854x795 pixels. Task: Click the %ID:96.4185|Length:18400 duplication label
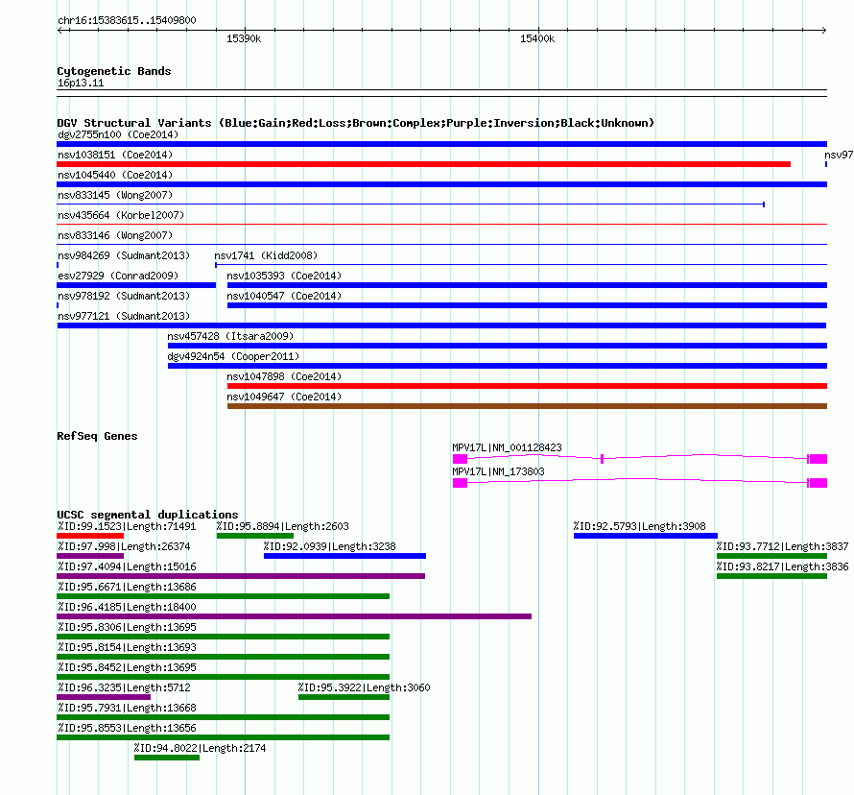(127, 607)
